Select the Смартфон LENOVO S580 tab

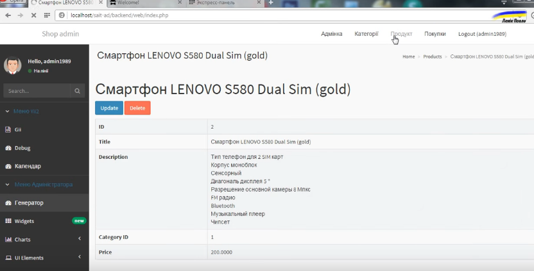coord(65,3)
